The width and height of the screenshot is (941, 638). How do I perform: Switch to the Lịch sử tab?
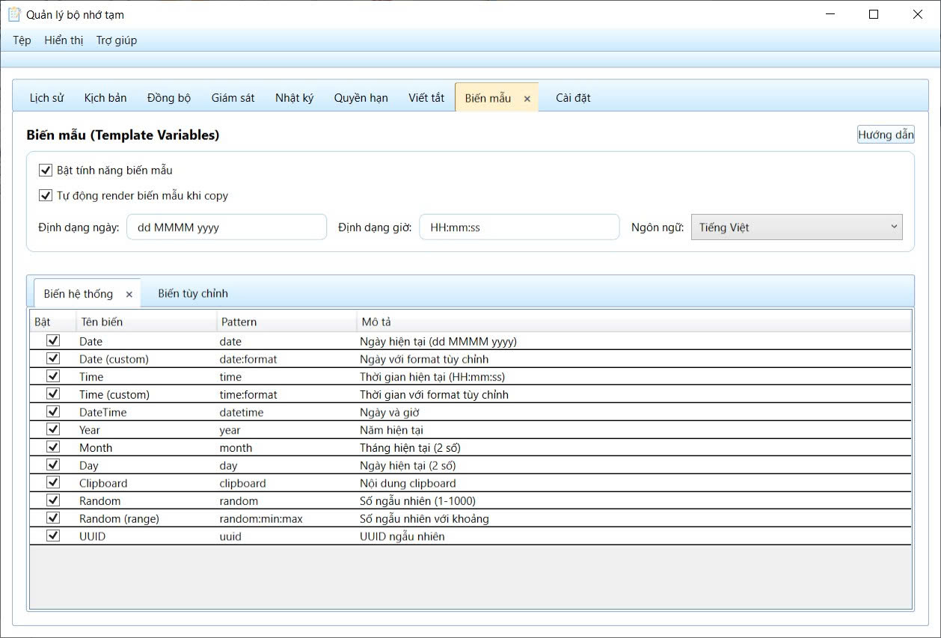46,98
